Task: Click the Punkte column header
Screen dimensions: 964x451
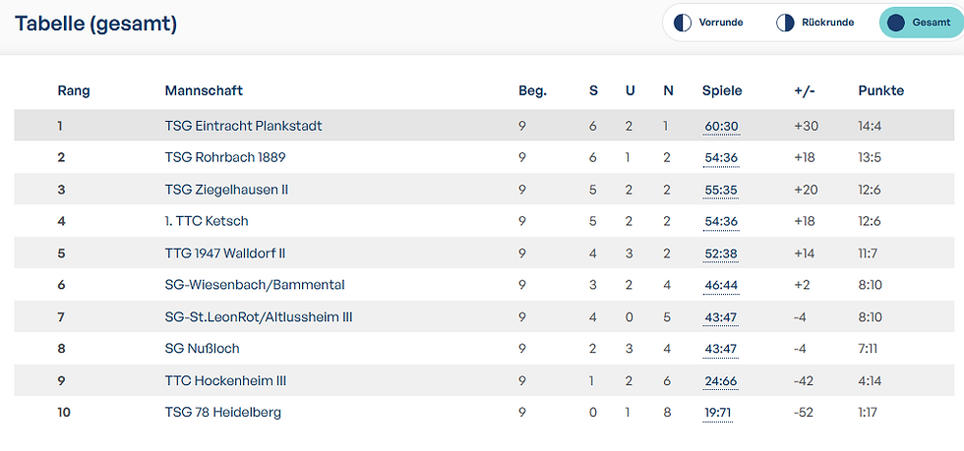Action: click(880, 90)
